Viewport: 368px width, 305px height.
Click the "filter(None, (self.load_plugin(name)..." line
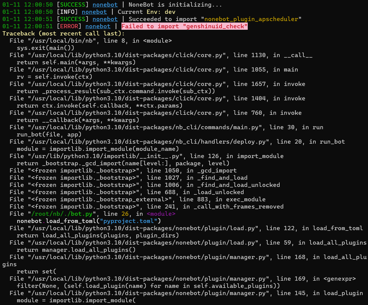[148, 286]
